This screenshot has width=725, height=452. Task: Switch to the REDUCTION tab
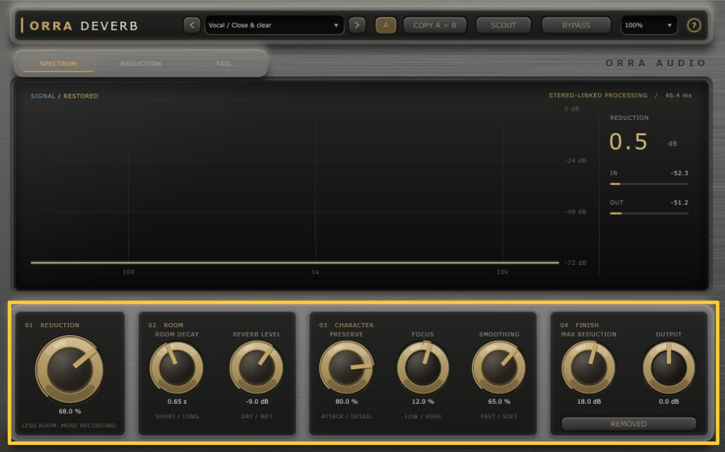pyautogui.click(x=141, y=63)
